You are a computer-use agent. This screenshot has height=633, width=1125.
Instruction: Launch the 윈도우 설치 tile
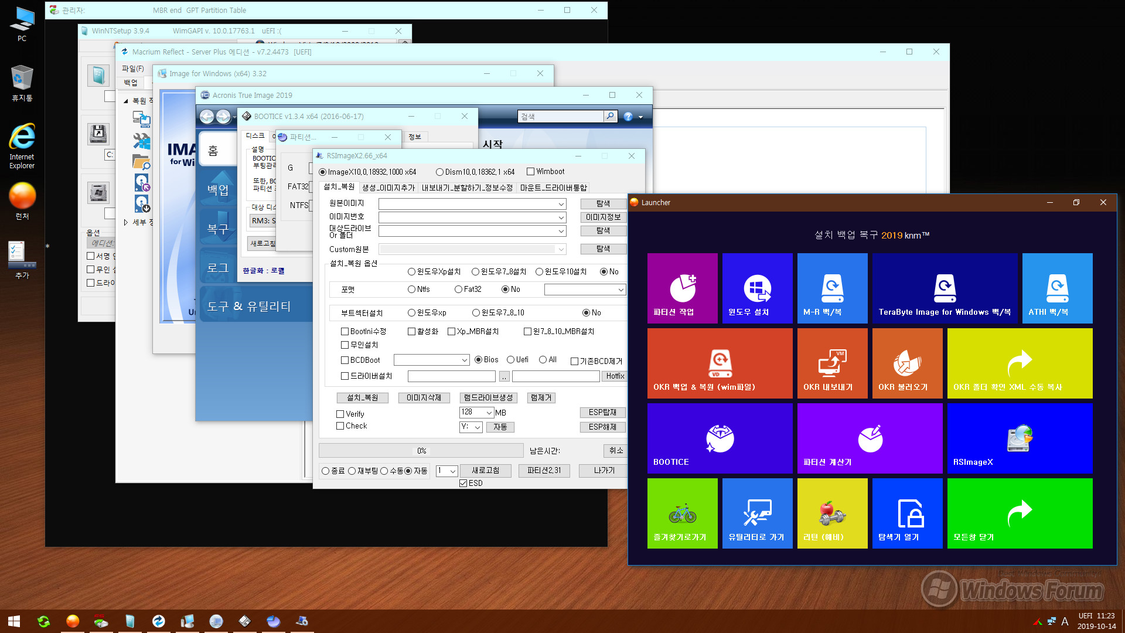coord(757,288)
